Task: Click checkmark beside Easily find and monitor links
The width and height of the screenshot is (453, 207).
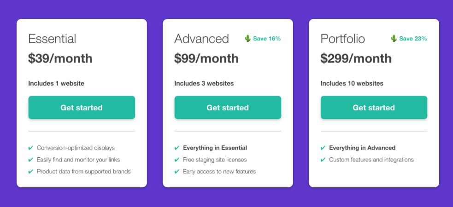Action: 31,160
